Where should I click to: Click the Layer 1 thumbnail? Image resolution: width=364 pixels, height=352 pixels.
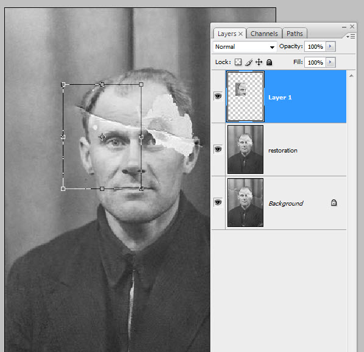pos(245,96)
